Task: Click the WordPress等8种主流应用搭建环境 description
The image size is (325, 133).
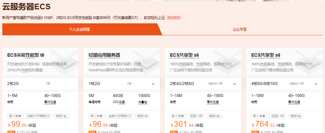Action: point(116,70)
